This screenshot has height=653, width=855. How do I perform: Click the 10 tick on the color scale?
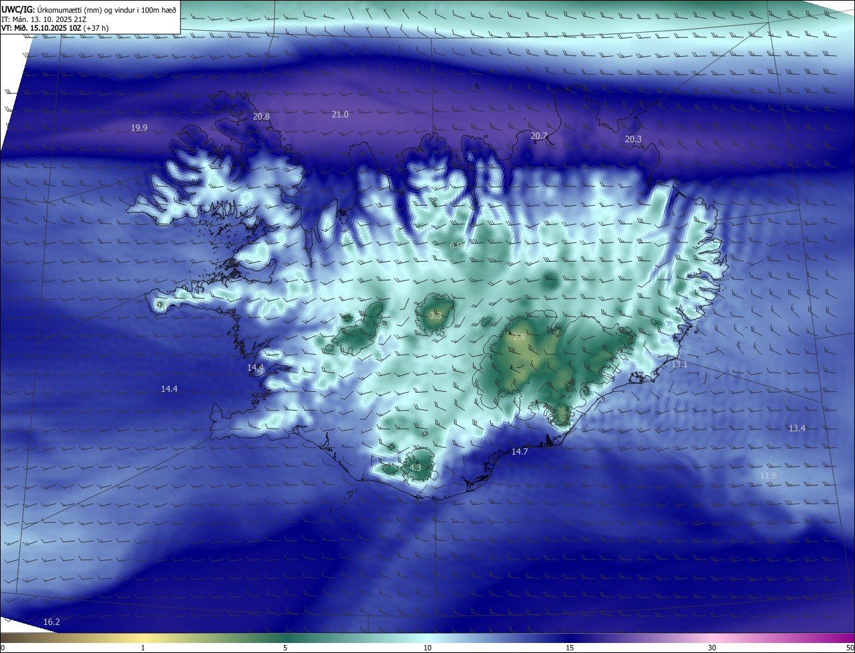(x=427, y=648)
